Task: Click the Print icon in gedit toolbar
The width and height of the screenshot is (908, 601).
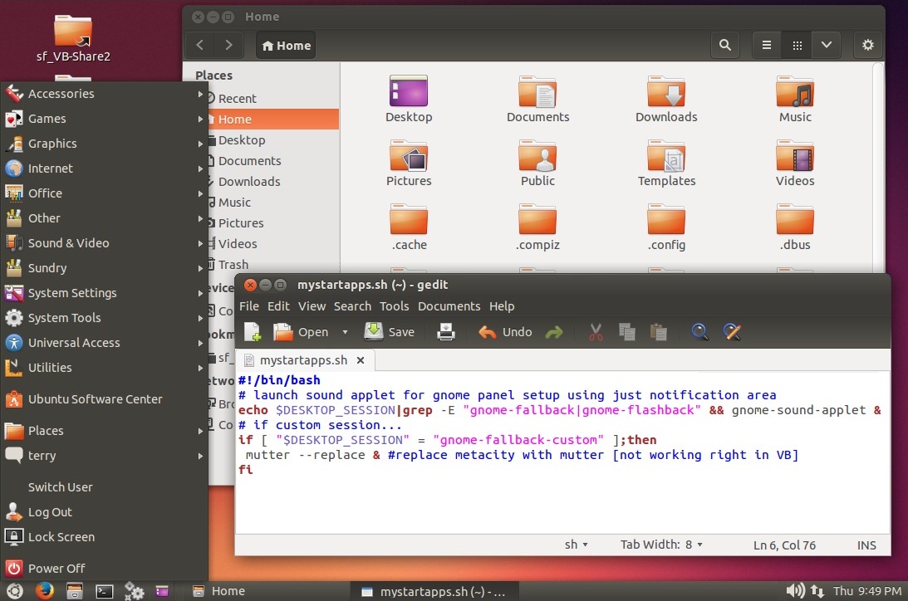Action: click(x=446, y=332)
